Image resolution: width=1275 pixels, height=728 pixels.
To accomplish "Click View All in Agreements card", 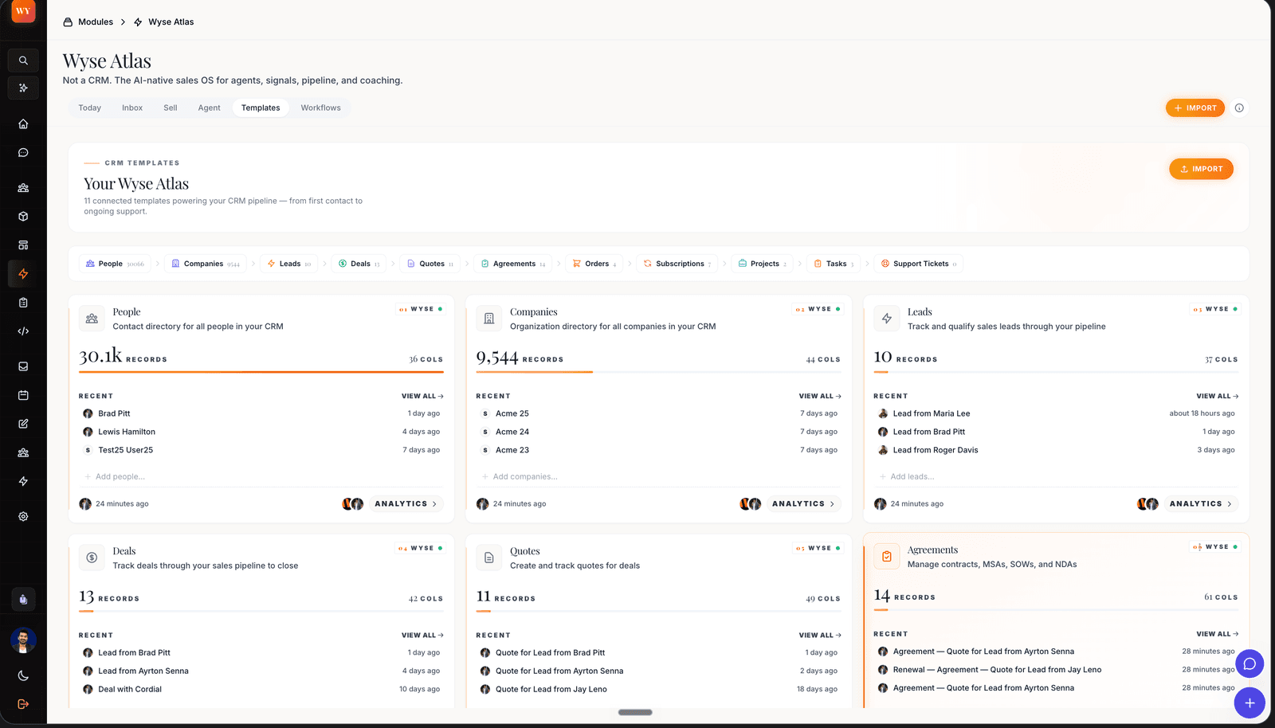I will coord(1217,634).
